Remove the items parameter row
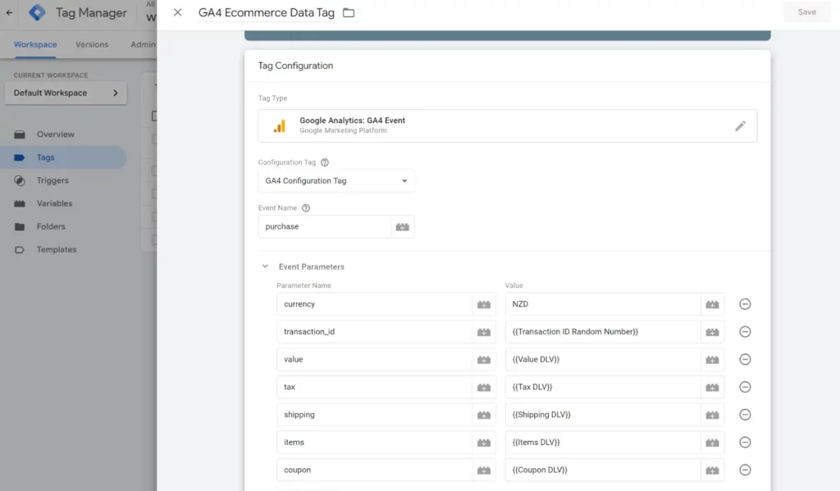840x491 pixels. (745, 443)
